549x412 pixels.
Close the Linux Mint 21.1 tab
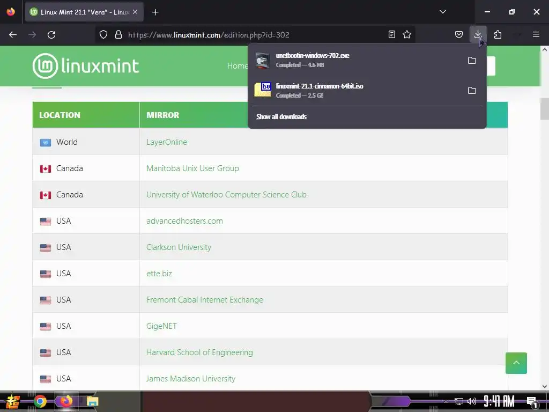[x=135, y=12]
